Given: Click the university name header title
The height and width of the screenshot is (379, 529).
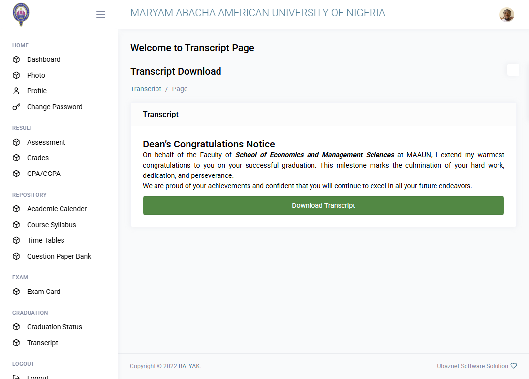Looking at the screenshot, I should [x=258, y=13].
